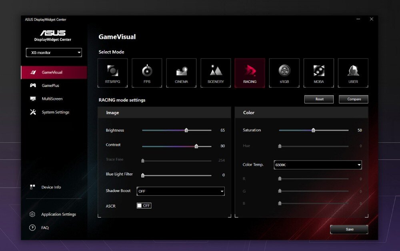Image resolution: width=400 pixels, height=251 pixels.
Task: Click the Save button
Action: pos(349,229)
